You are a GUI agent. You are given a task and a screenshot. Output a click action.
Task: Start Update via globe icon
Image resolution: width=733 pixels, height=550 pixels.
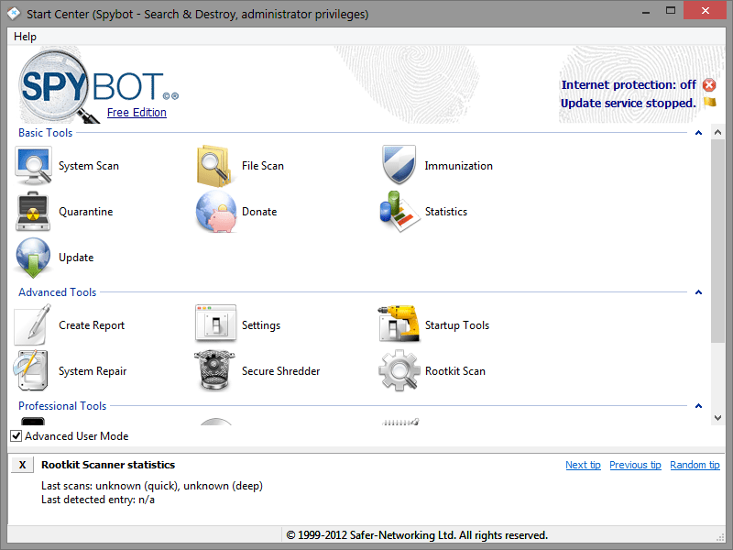[x=34, y=258]
